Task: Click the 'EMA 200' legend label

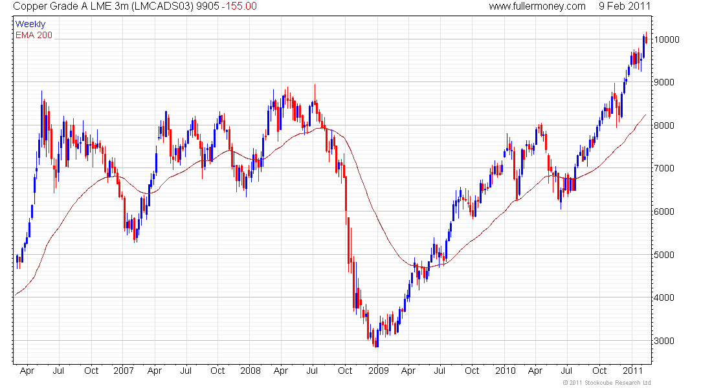Action: tap(34, 35)
